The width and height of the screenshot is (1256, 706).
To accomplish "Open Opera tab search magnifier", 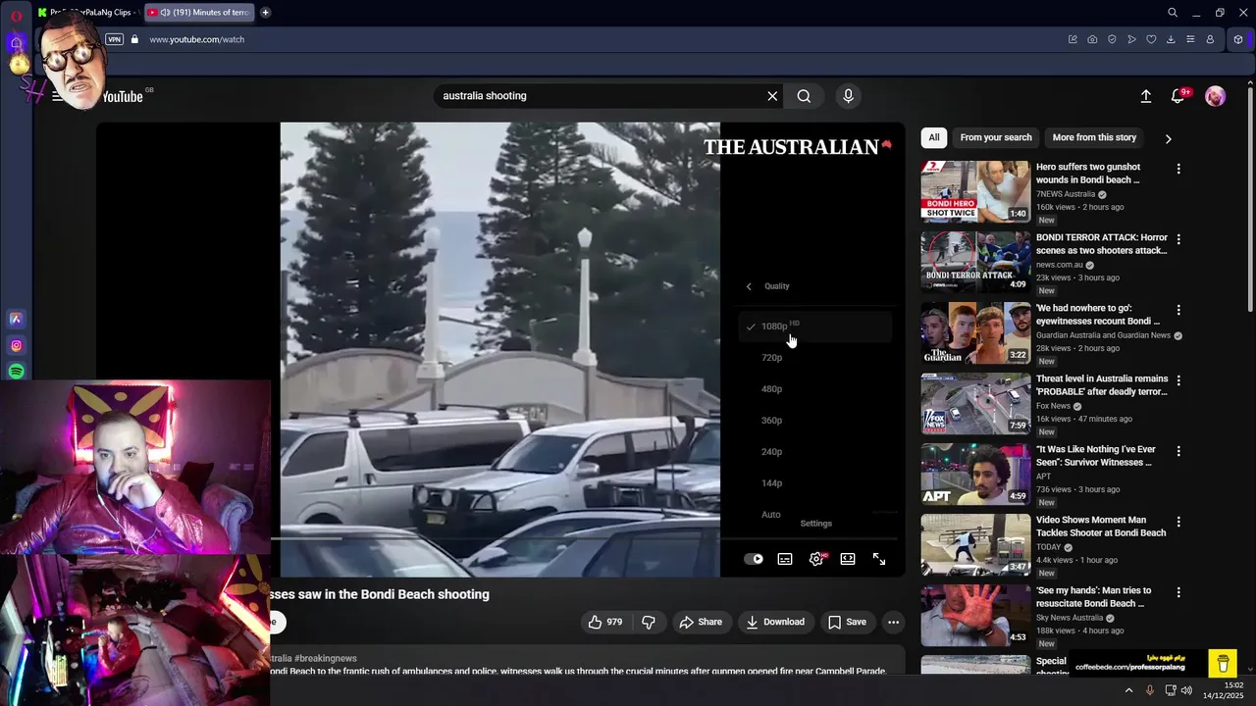I will [x=1173, y=13].
